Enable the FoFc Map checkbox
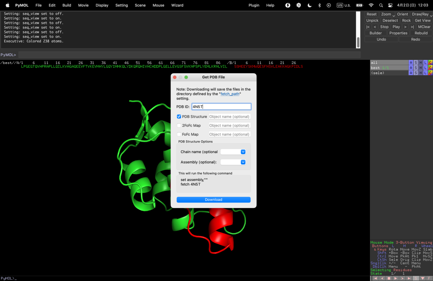 pos(179,134)
